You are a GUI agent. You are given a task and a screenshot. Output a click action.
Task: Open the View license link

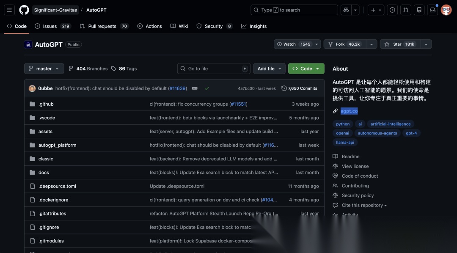351,166
